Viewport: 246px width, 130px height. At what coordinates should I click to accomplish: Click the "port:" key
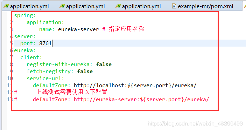pyautogui.click(x=28, y=43)
